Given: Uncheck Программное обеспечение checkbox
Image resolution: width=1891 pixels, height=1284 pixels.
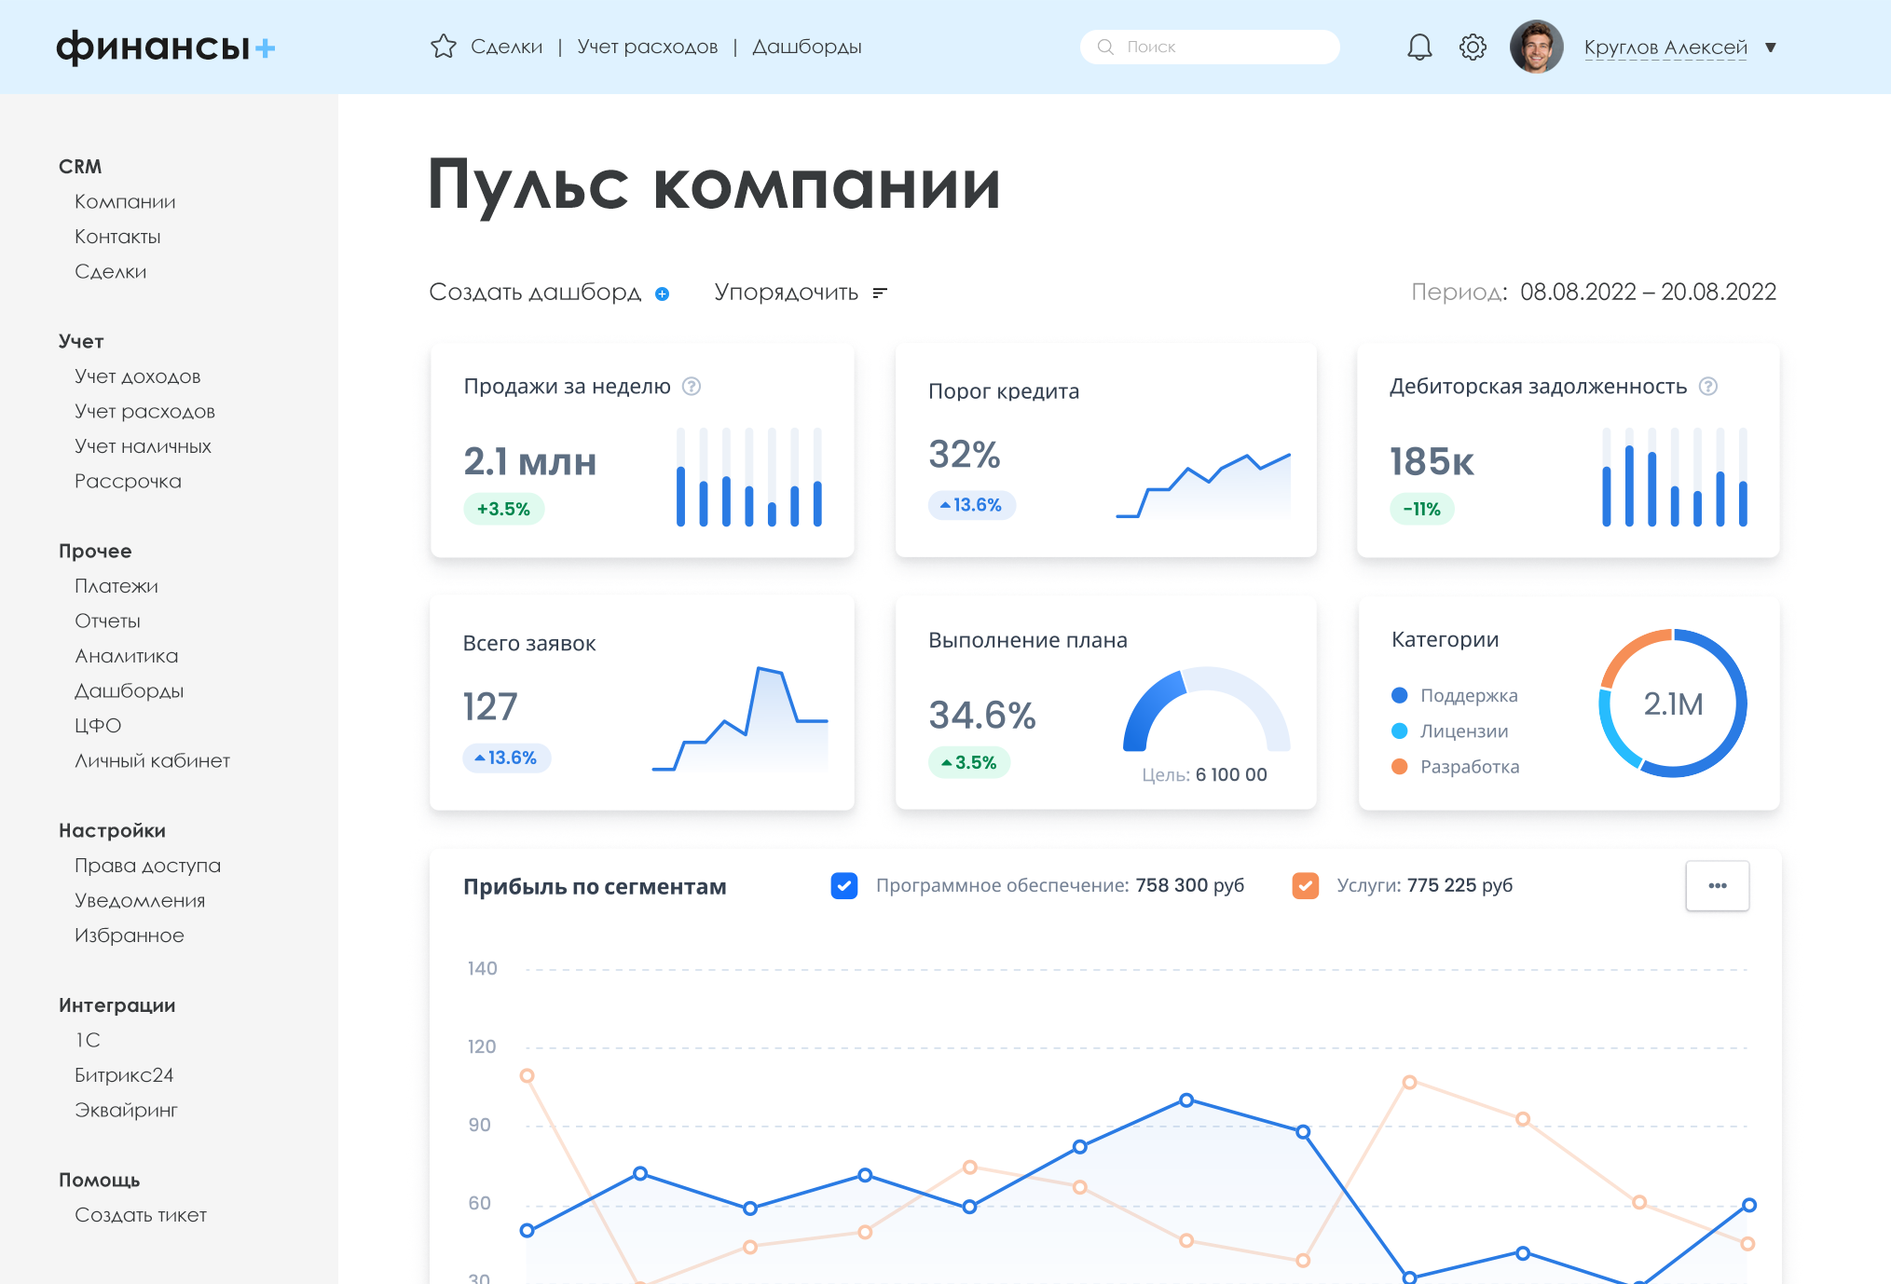Looking at the screenshot, I should [x=844, y=885].
